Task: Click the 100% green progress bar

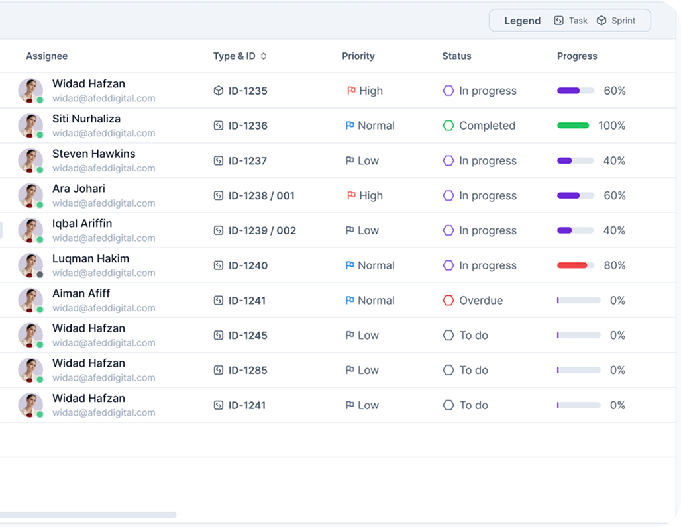Action: point(573,126)
